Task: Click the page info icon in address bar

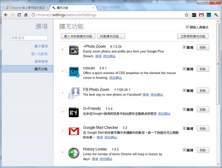Action: [x=33, y=15]
